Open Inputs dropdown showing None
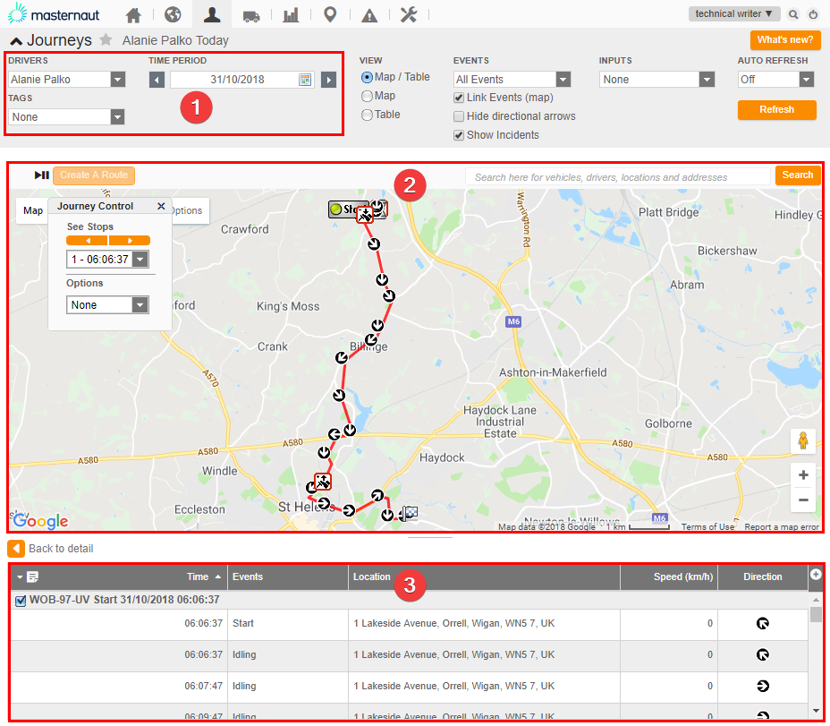Viewport: 830px width, 726px height. (656, 80)
